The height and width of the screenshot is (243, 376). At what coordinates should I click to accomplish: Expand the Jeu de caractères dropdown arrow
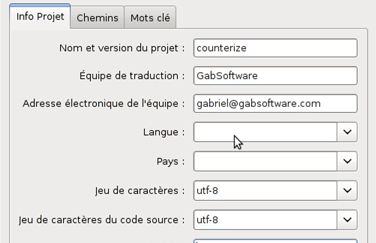pos(347,190)
